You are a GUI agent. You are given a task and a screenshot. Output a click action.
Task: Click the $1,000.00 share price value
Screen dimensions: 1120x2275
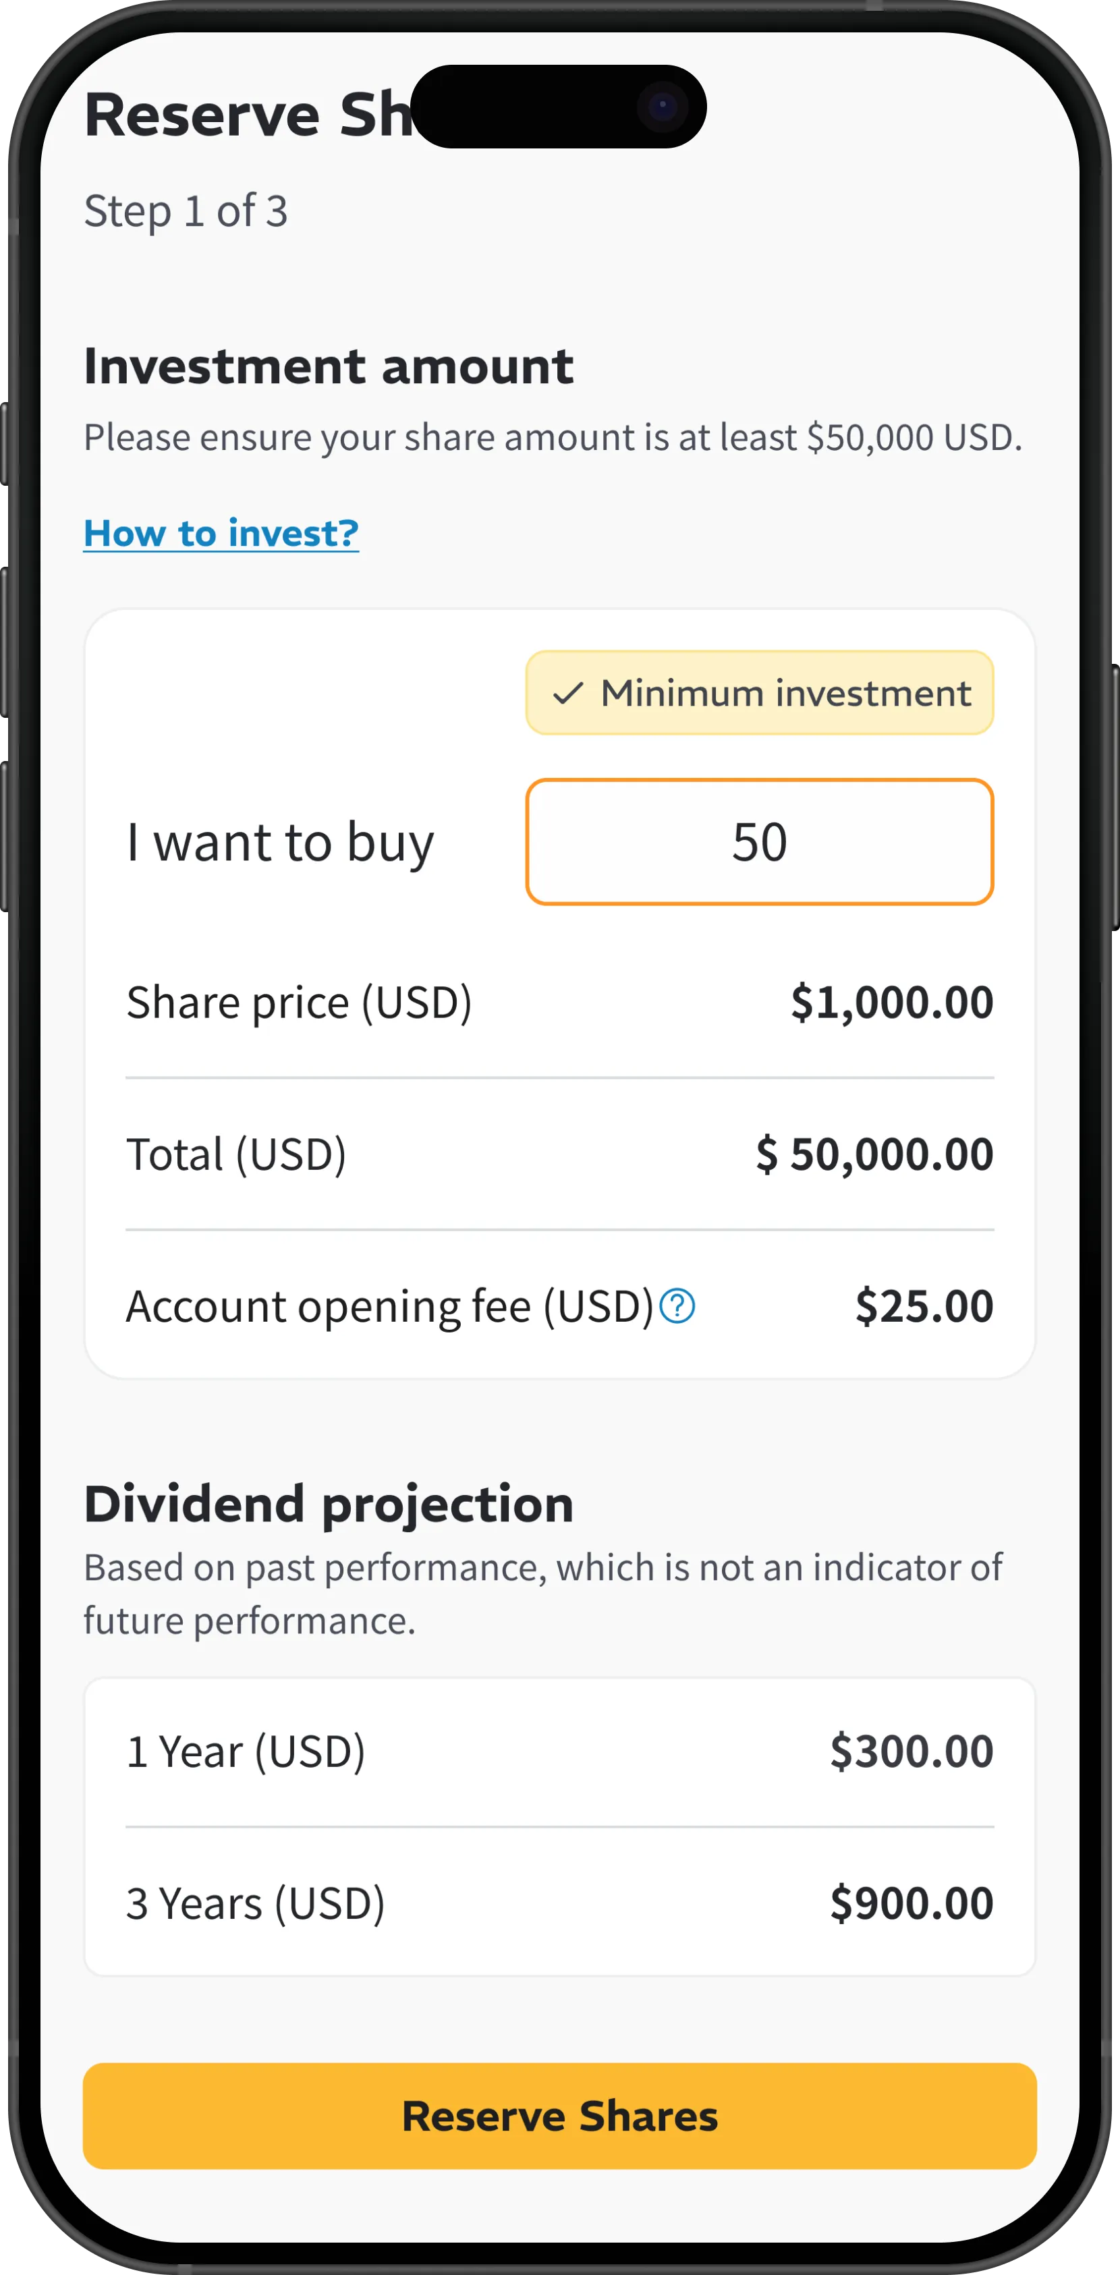(x=892, y=1003)
